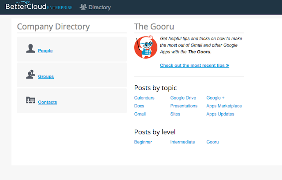Viewport: 282px width, 180px height.
Task: Click the BetterCloud Enterprise logo
Action: pyautogui.click(x=39, y=6)
